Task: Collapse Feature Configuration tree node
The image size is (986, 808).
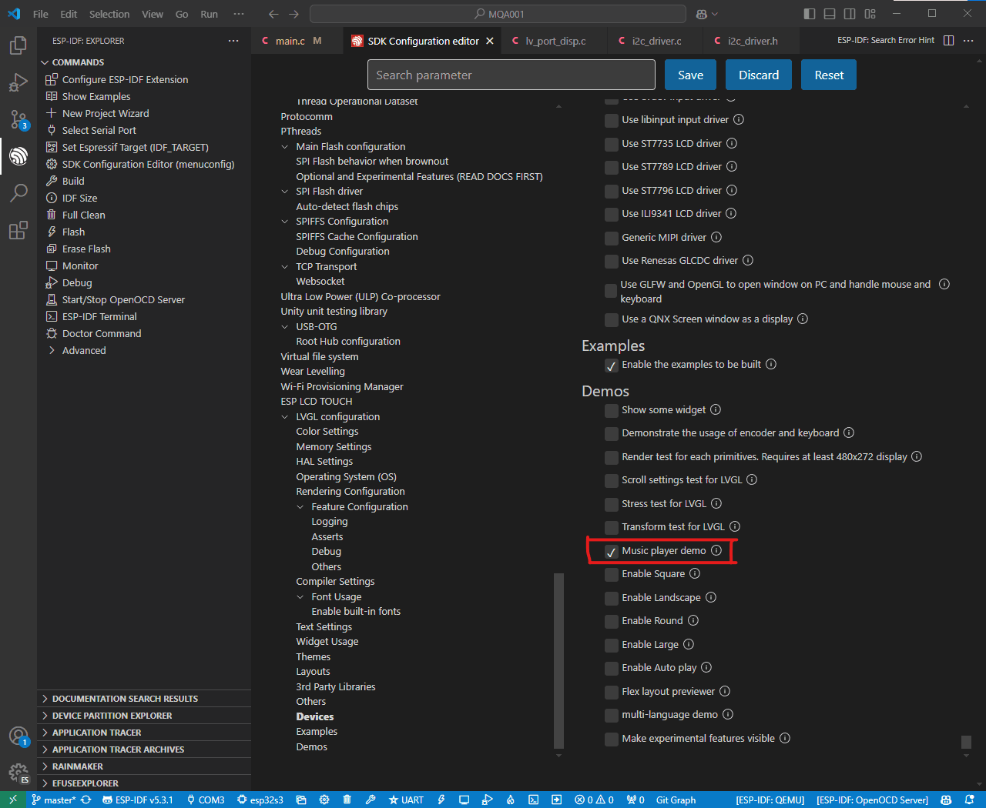Action: pyautogui.click(x=300, y=507)
